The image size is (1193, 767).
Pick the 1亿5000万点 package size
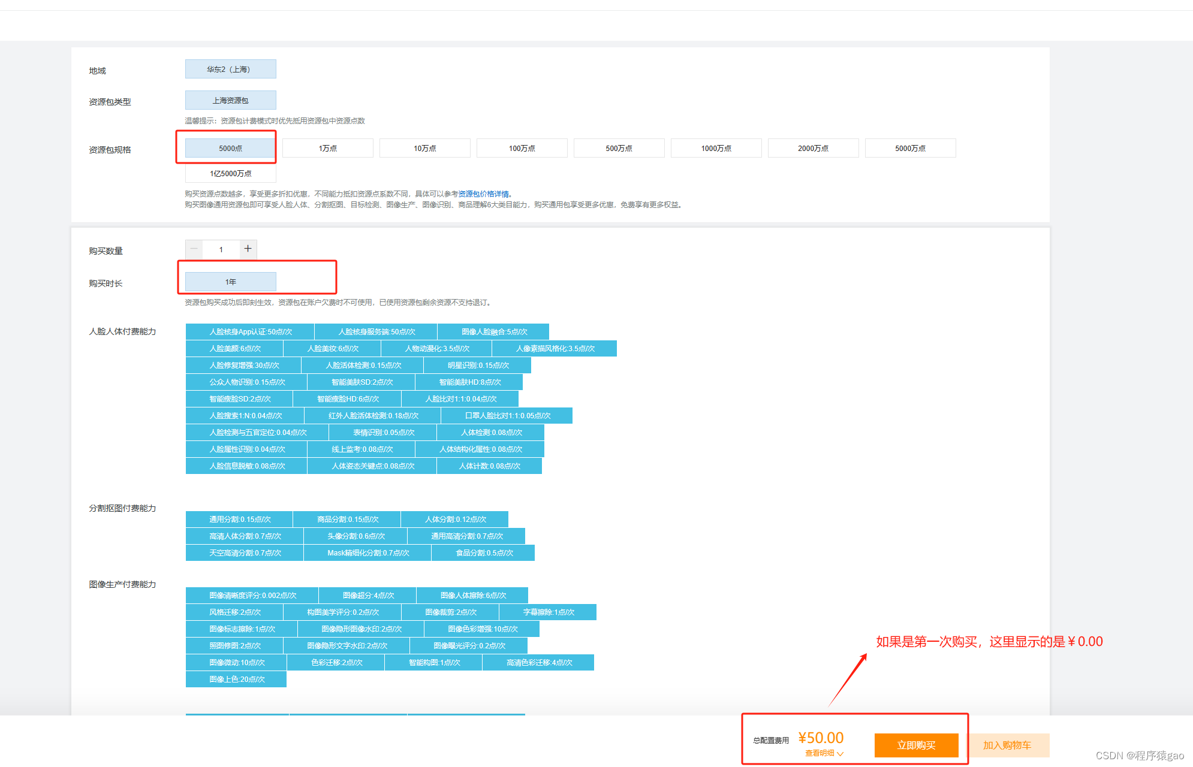(230, 173)
